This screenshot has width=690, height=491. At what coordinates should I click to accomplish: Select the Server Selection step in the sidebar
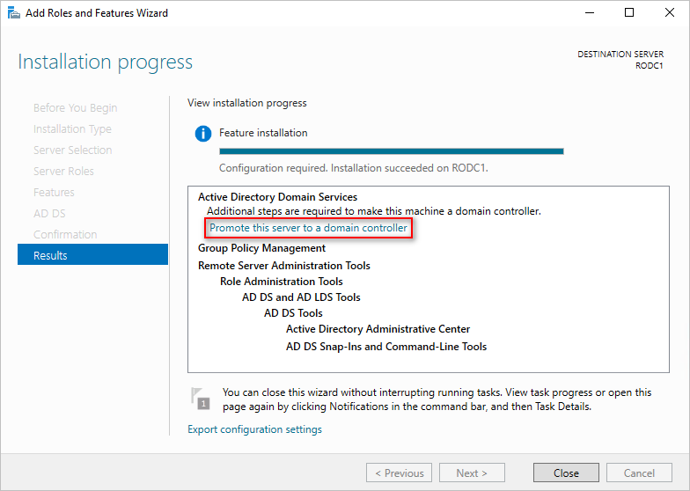[x=72, y=150]
